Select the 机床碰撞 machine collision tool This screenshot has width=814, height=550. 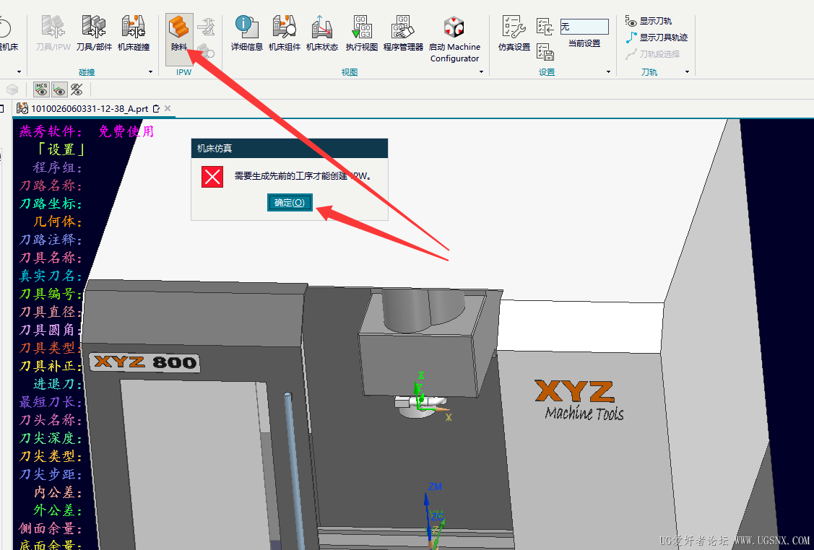coord(134,34)
